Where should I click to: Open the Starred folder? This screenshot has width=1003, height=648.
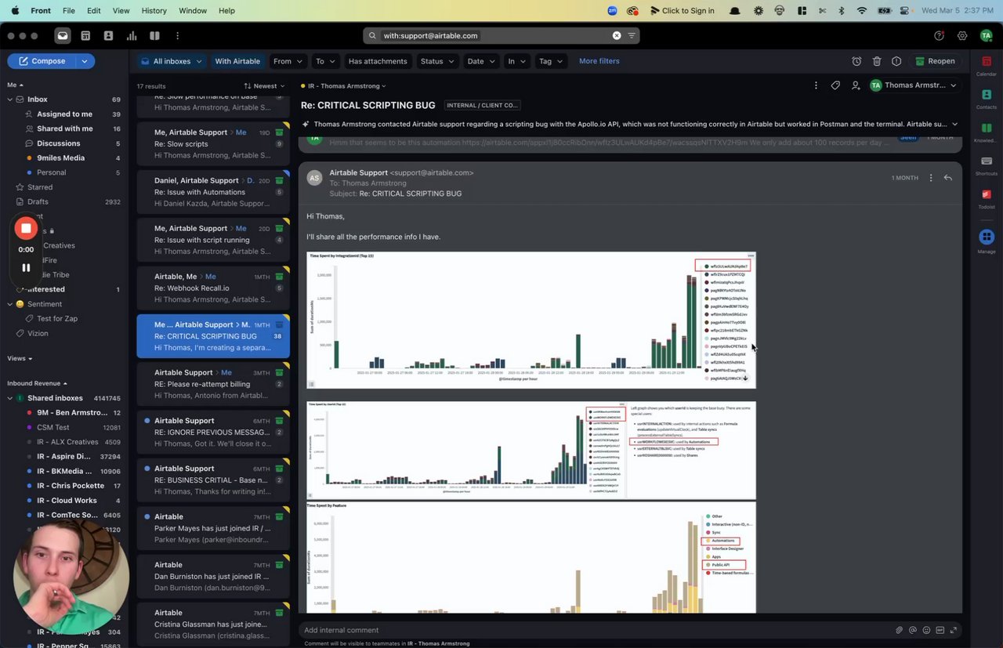coord(40,187)
